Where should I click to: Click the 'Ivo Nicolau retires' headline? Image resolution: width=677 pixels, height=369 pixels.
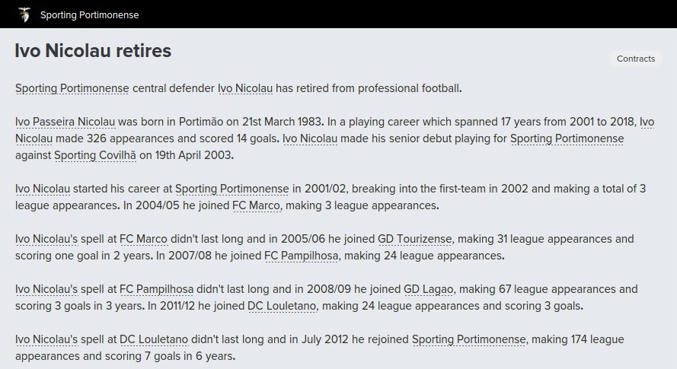tap(93, 51)
